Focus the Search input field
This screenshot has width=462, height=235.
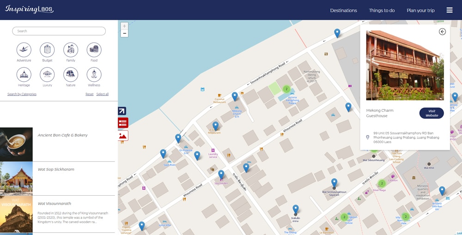click(59, 31)
